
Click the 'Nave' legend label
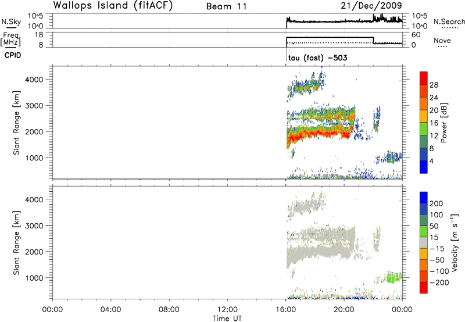click(442, 40)
